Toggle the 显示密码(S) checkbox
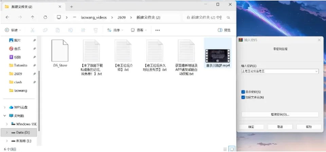 [243, 92]
